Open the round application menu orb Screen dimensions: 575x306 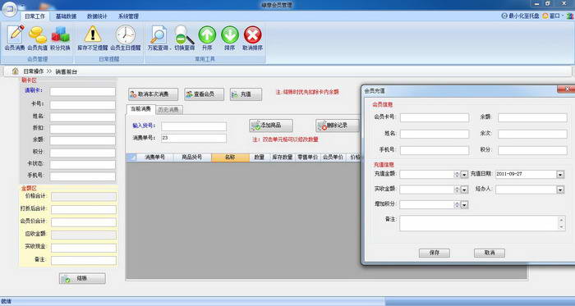pyautogui.click(x=9, y=9)
